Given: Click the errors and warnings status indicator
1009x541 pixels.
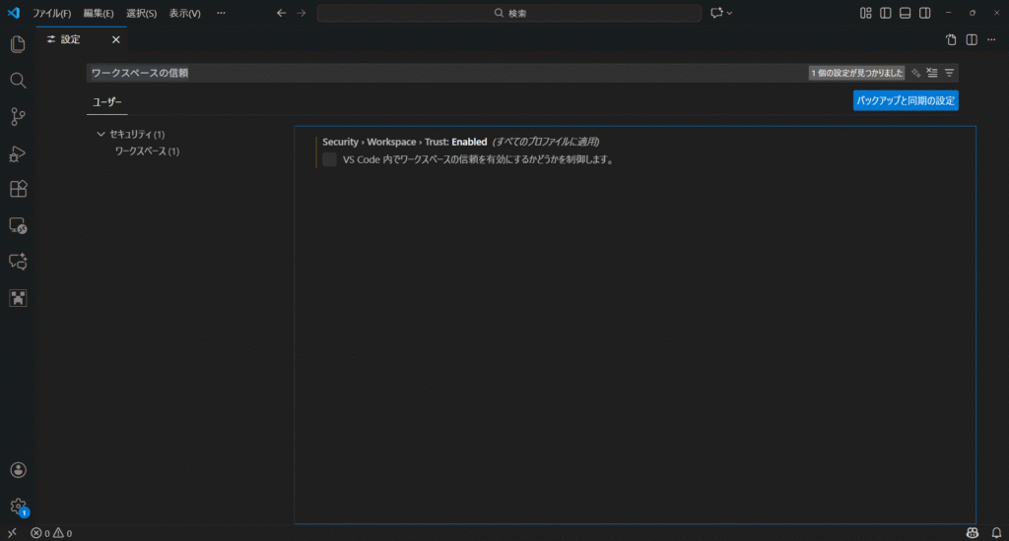Looking at the screenshot, I should click(51, 533).
